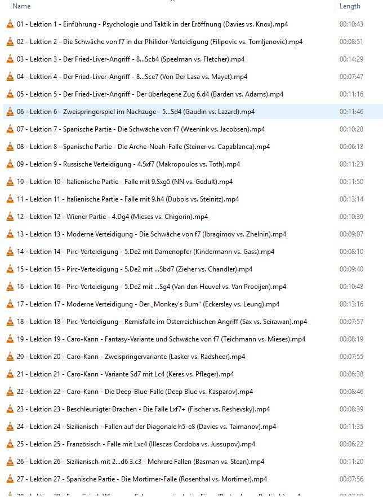The image size is (383, 504).
Task: Click the VLC icon next to Rosenthal vs. Mortimer
Action: (x=10, y=479)
